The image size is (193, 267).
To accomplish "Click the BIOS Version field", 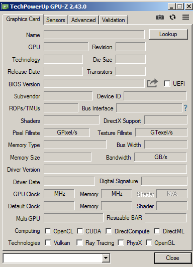I will (94, 83).
